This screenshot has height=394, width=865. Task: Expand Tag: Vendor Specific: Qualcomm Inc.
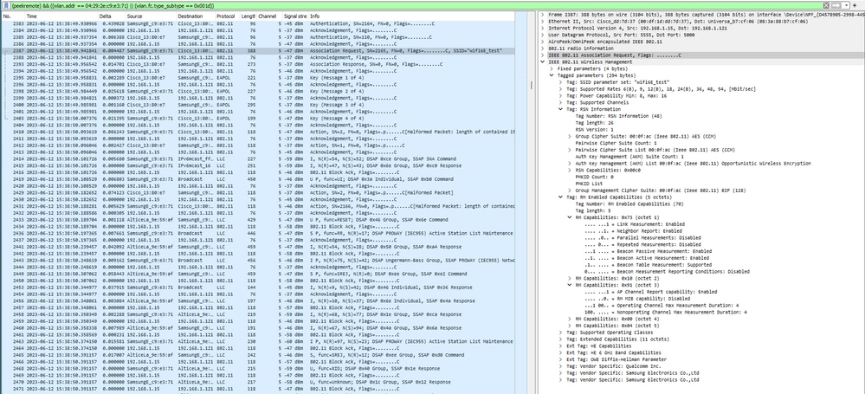(561, 366)
